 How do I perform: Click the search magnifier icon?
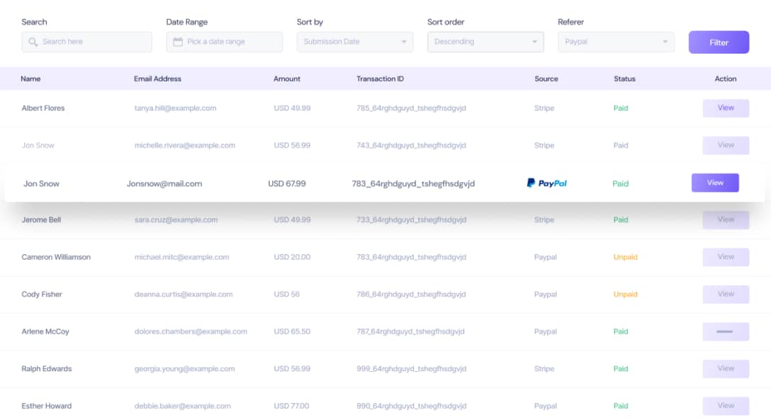(32, 42)
